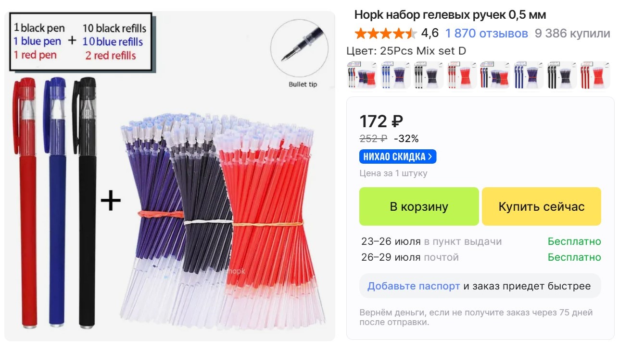Screen dimensions: 619x349
Task: Expand the НИХАО СКИДКА discount badge
Action: (398, 156)
